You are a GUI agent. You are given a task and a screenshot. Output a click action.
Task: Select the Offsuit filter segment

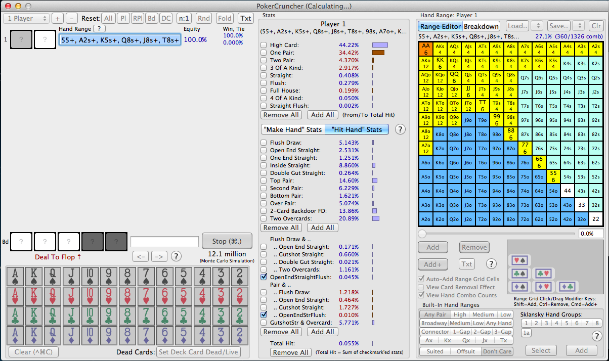coord(466,351)
